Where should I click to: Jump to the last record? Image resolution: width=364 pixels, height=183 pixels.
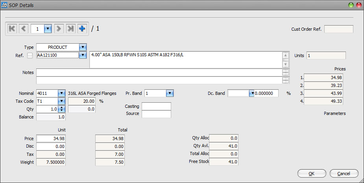pyautogui.click(x=70, y=29)
